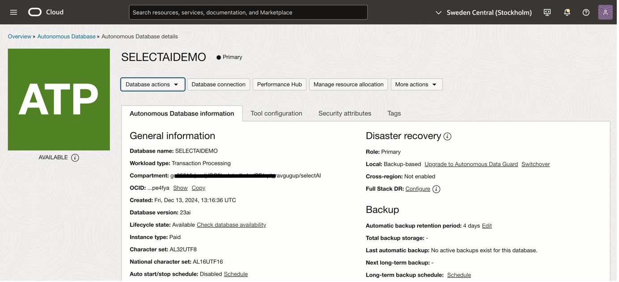
Task: Open the Cloud Shell developer tools icon
Action: pyautogui.click(x=547, y=12)
